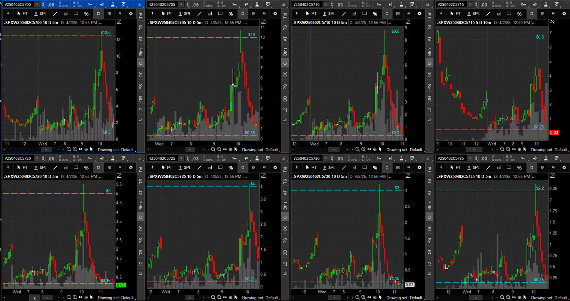Toggle the four-square grid button in C5730 toolbar
Screen dimensions: 570x301
pos(398,167)
